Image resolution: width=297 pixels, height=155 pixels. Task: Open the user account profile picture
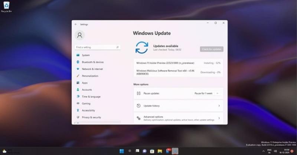pyautogui.click(x=79, y=35)
